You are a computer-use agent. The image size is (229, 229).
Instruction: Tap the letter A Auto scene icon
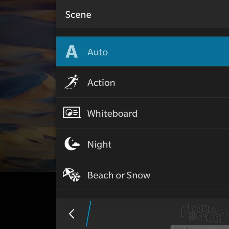(x=72, y=52)
